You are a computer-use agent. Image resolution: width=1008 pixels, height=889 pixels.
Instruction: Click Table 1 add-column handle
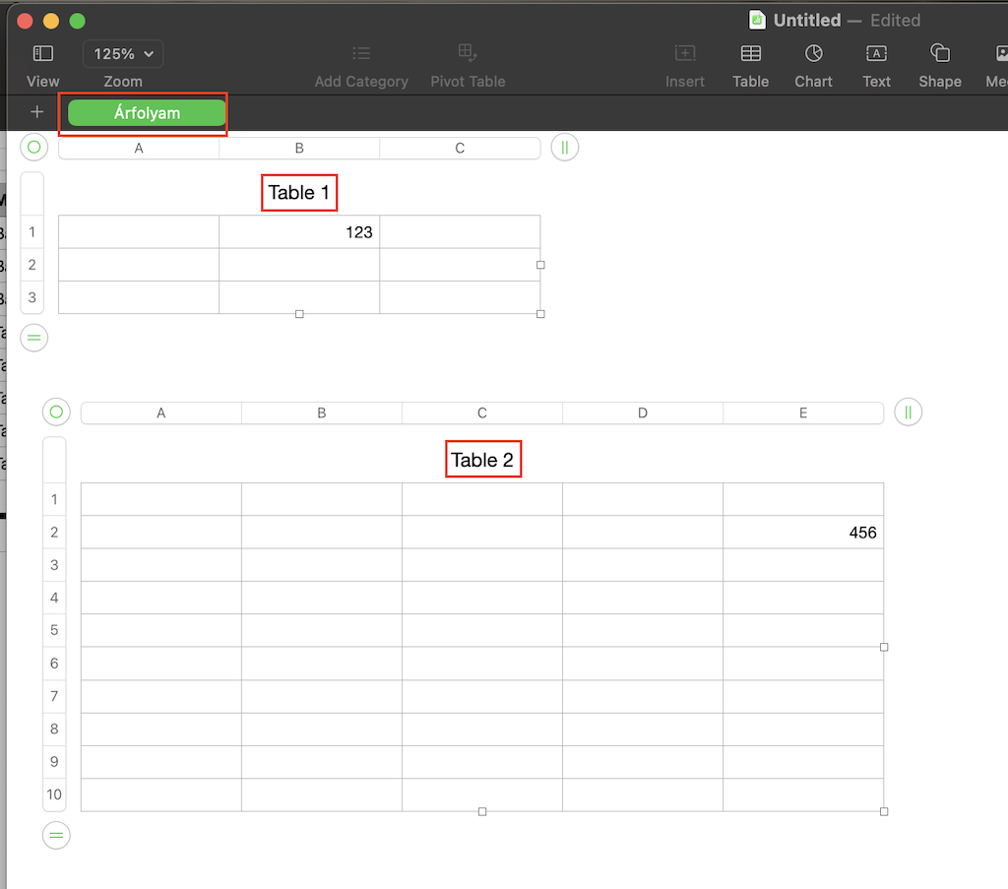coord(565,148)
